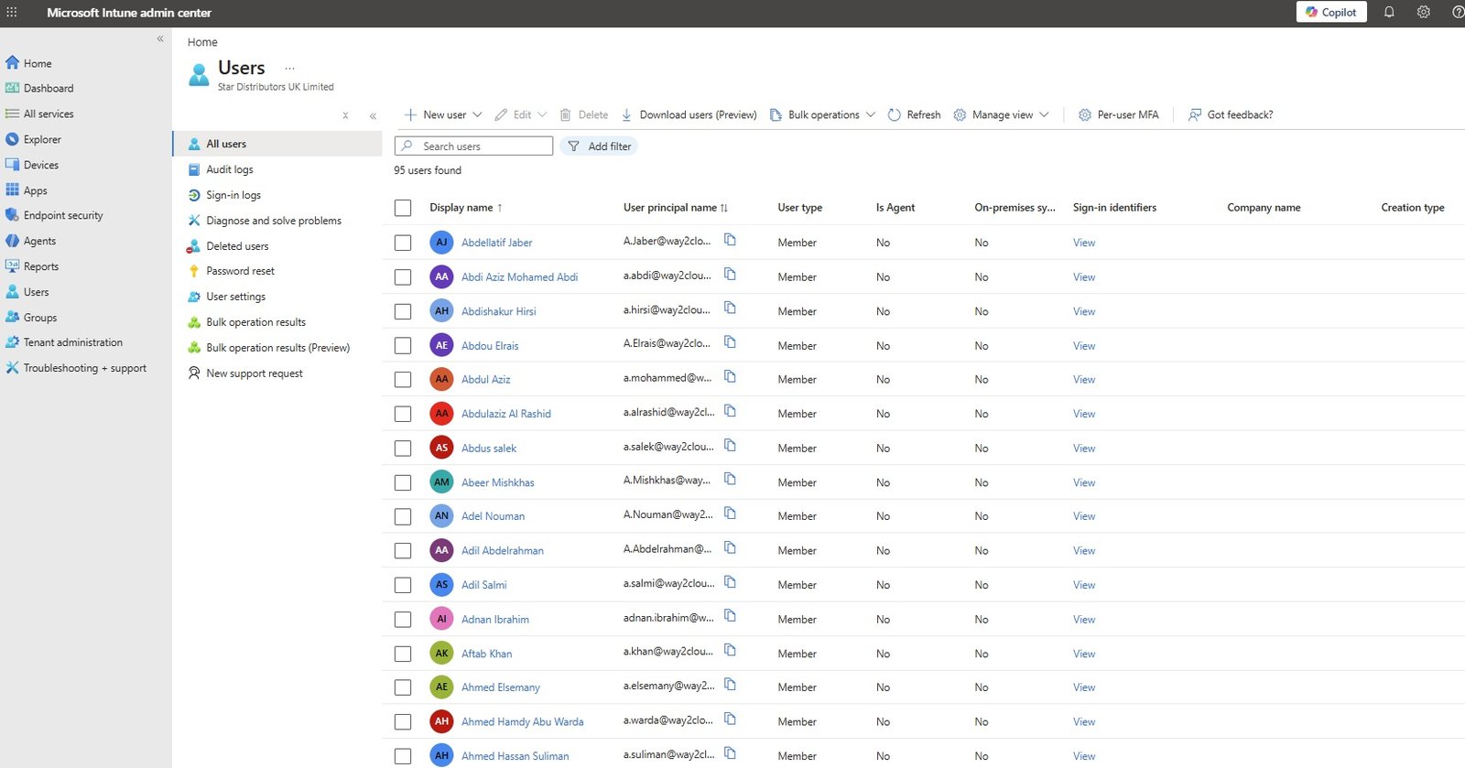Screen dimensions: 1465x768
Task: Open the Abeer Mishkhas user profile
Action: click(497, 482)
